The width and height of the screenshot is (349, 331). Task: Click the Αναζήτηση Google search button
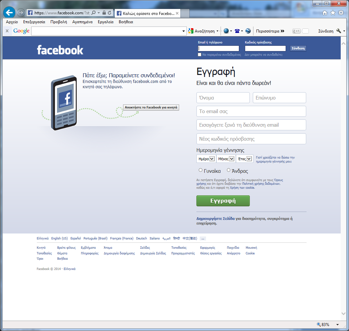pos(201,31)
